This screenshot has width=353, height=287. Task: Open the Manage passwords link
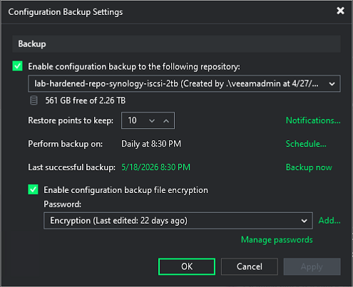click(x=277, y=240)
